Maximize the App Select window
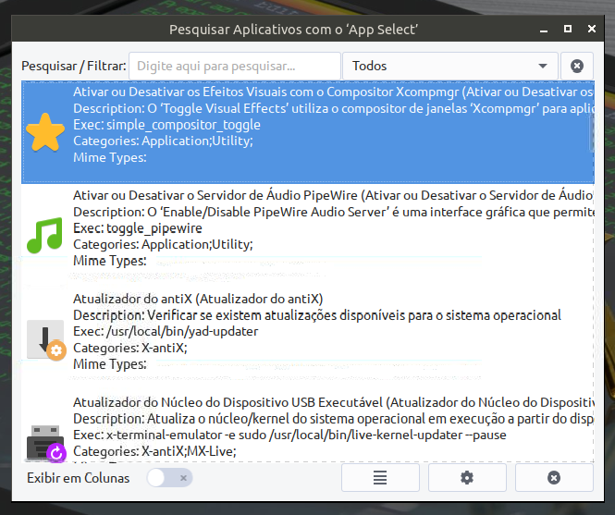 (x=568, y=29)
